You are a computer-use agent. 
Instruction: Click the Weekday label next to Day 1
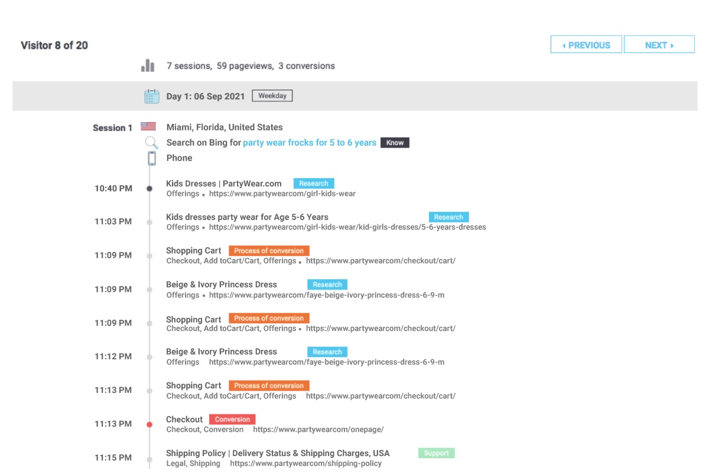(272, 95)
